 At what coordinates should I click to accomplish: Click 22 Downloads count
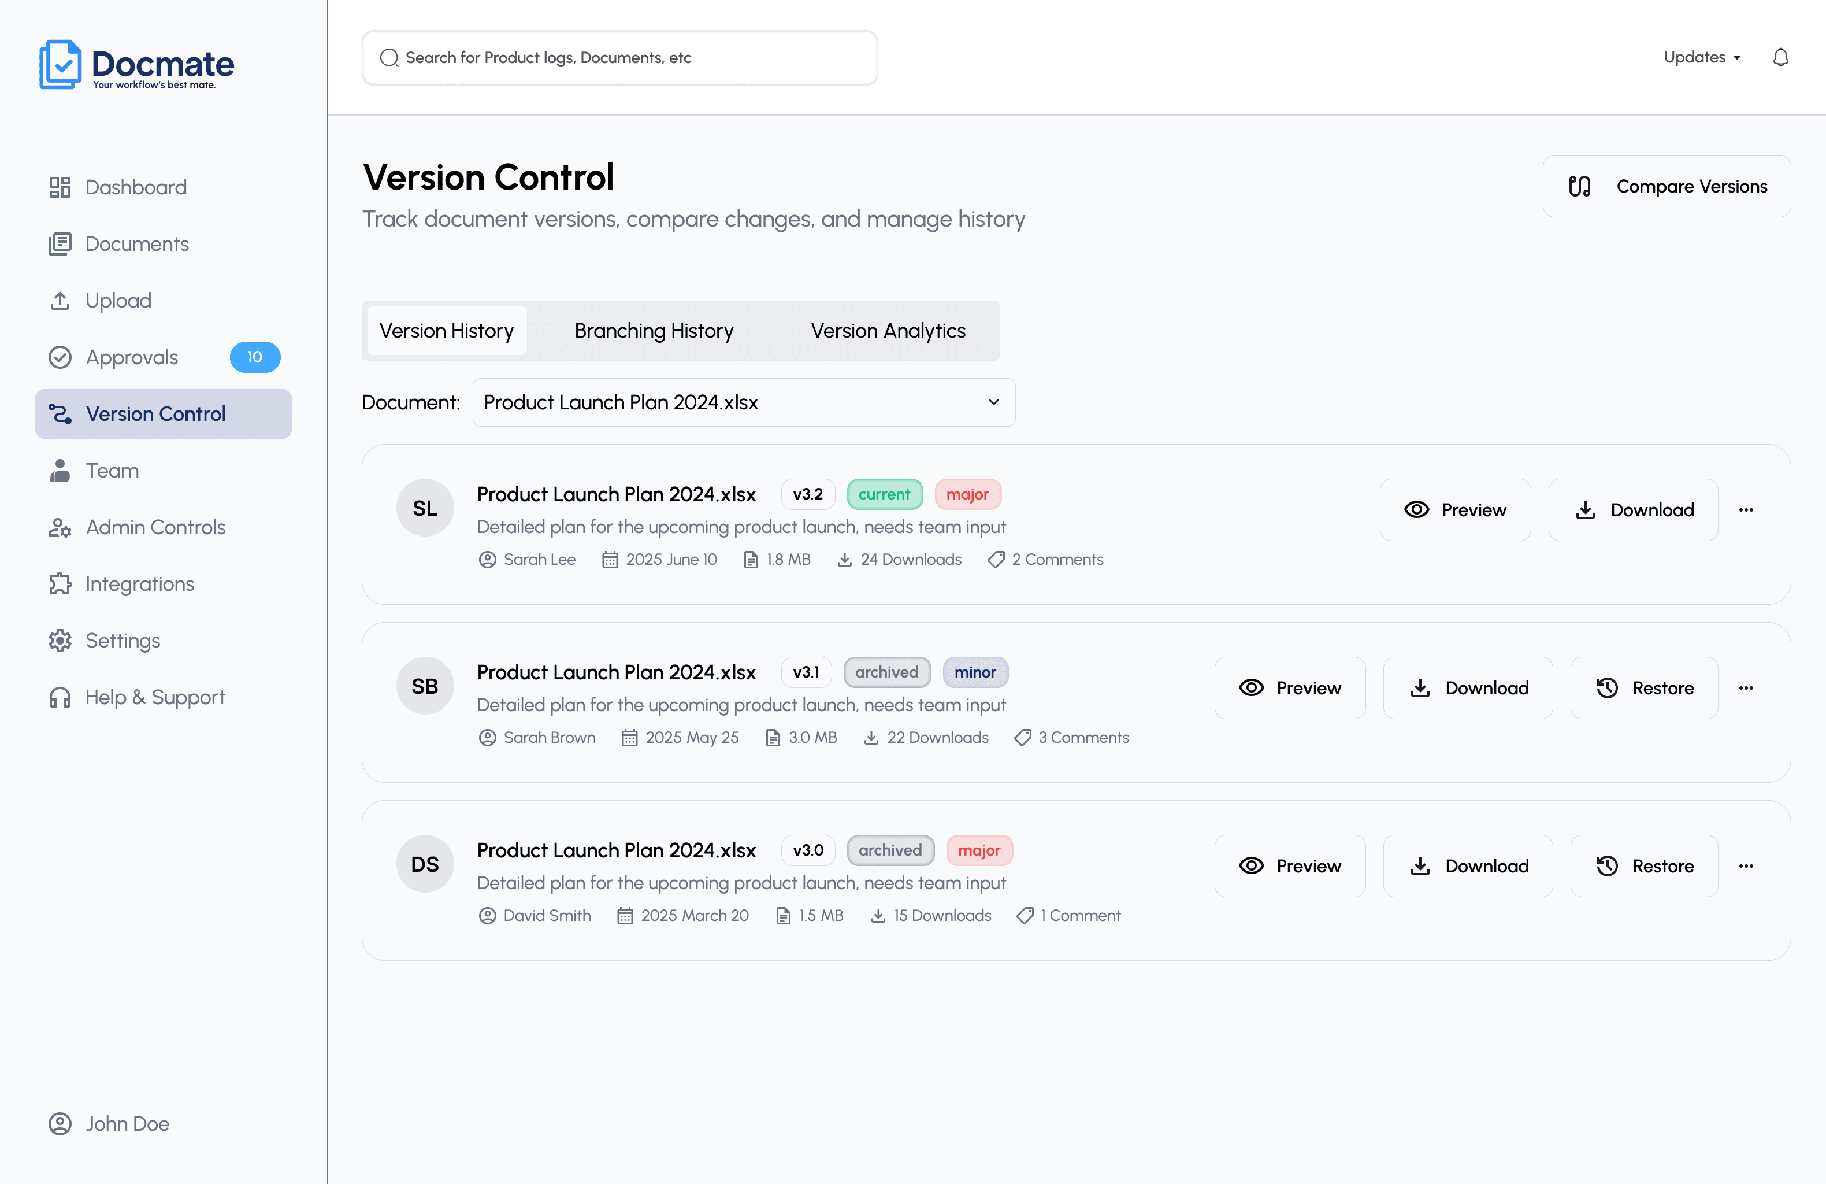(x=925, y=738)
